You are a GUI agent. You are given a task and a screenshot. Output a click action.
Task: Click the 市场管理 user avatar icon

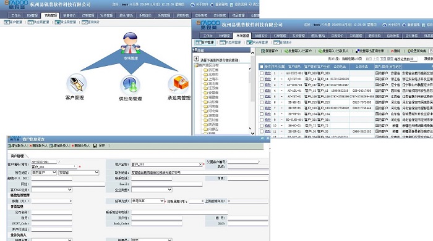tap(131, 43)
